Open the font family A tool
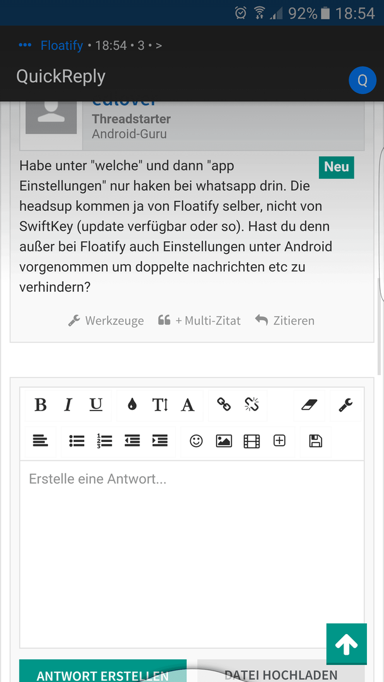The width and height of the screenshot is (384, 682). 188,405
